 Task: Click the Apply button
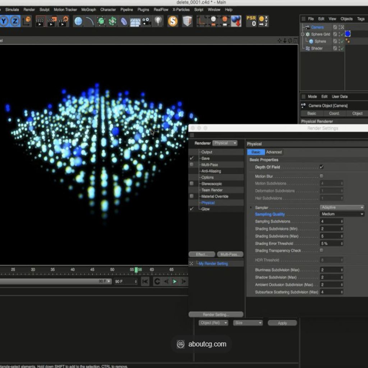282,323
